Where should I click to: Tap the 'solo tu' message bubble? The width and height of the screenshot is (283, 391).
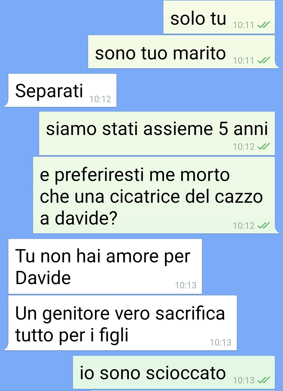tap(219, 17)
